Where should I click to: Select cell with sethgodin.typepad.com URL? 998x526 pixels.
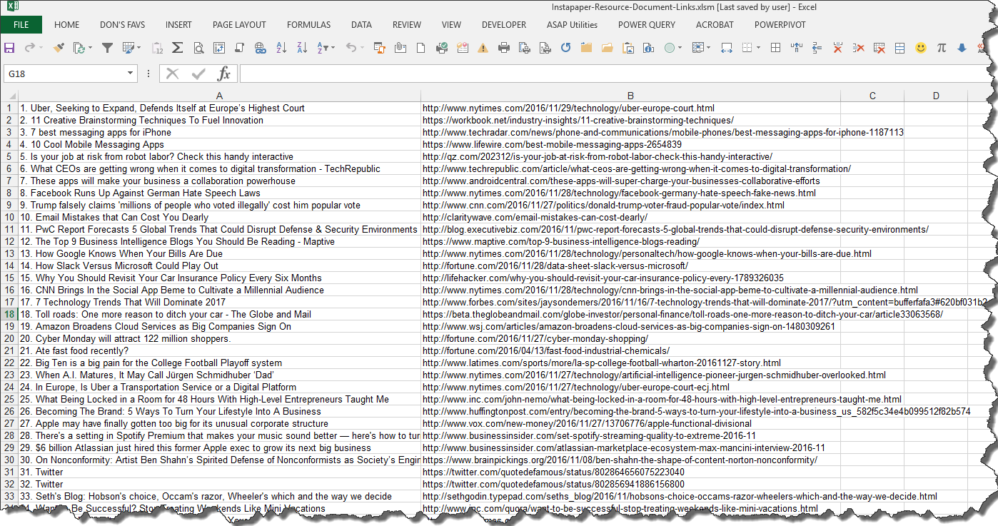click(x=630, y=497)
